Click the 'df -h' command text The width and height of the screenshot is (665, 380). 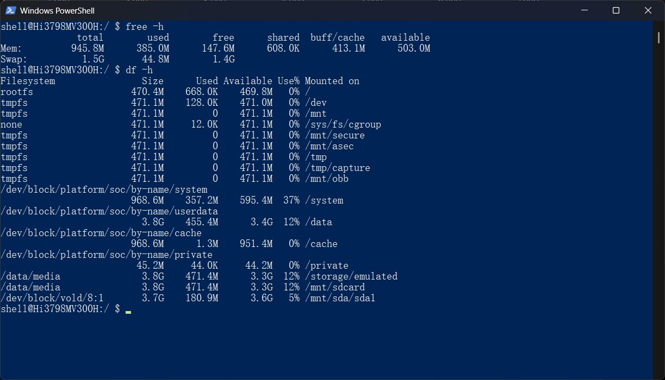139,70
